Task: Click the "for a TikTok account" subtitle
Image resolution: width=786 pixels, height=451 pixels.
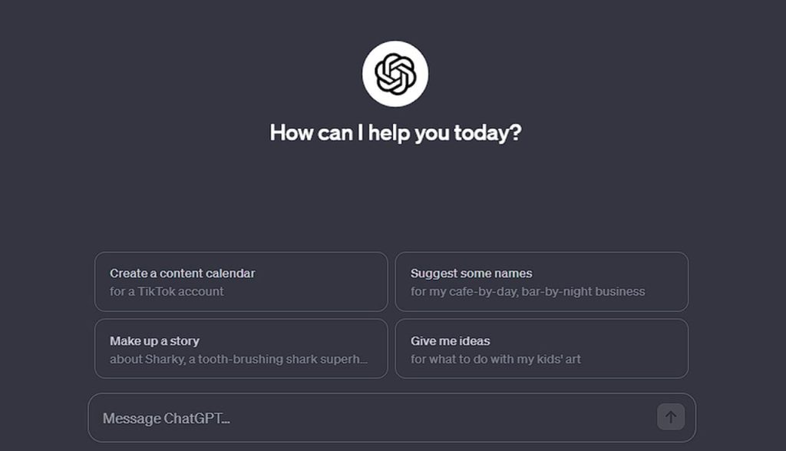Action: pos(167,292)
